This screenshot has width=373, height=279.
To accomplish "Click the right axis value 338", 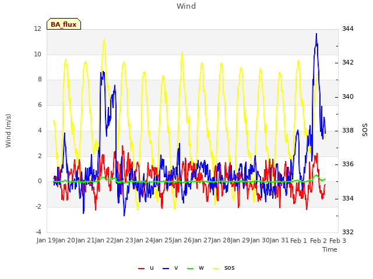I will pyautogui.click(x=348, y=130).
